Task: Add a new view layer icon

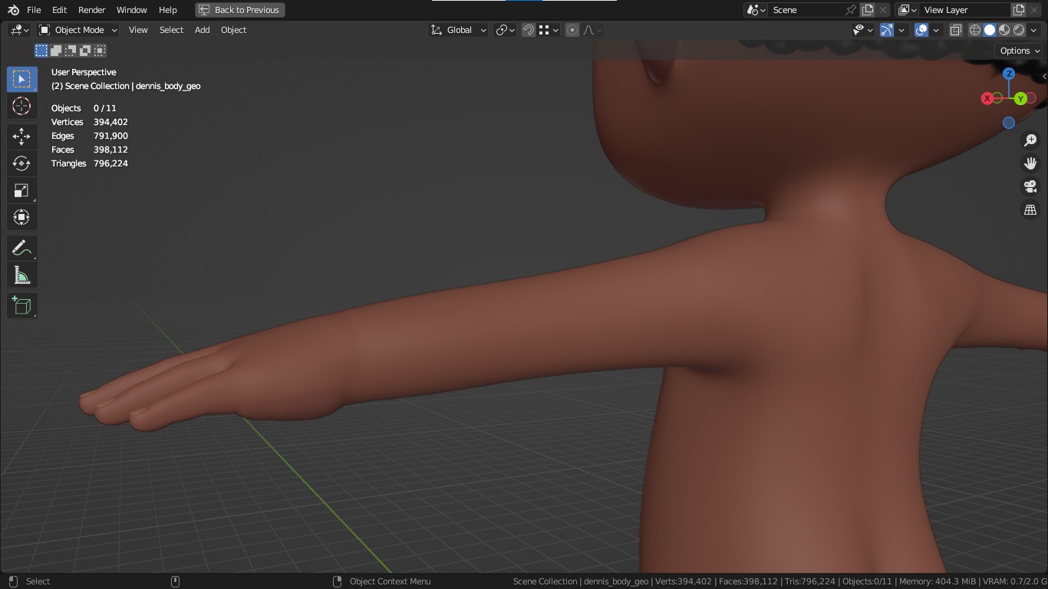Action: coord(1019,10)
